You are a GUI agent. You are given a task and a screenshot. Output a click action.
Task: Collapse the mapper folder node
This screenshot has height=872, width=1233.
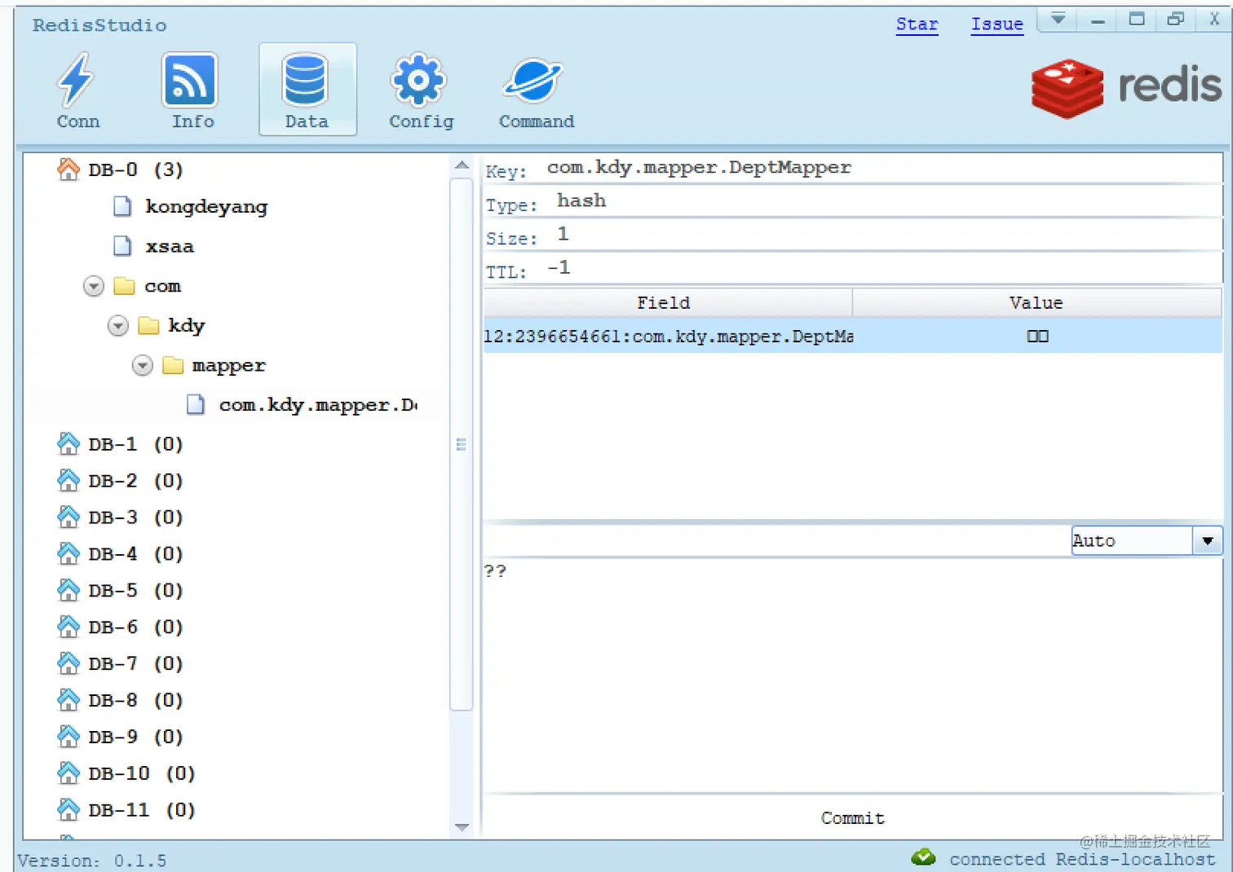(x=143, y=366)
